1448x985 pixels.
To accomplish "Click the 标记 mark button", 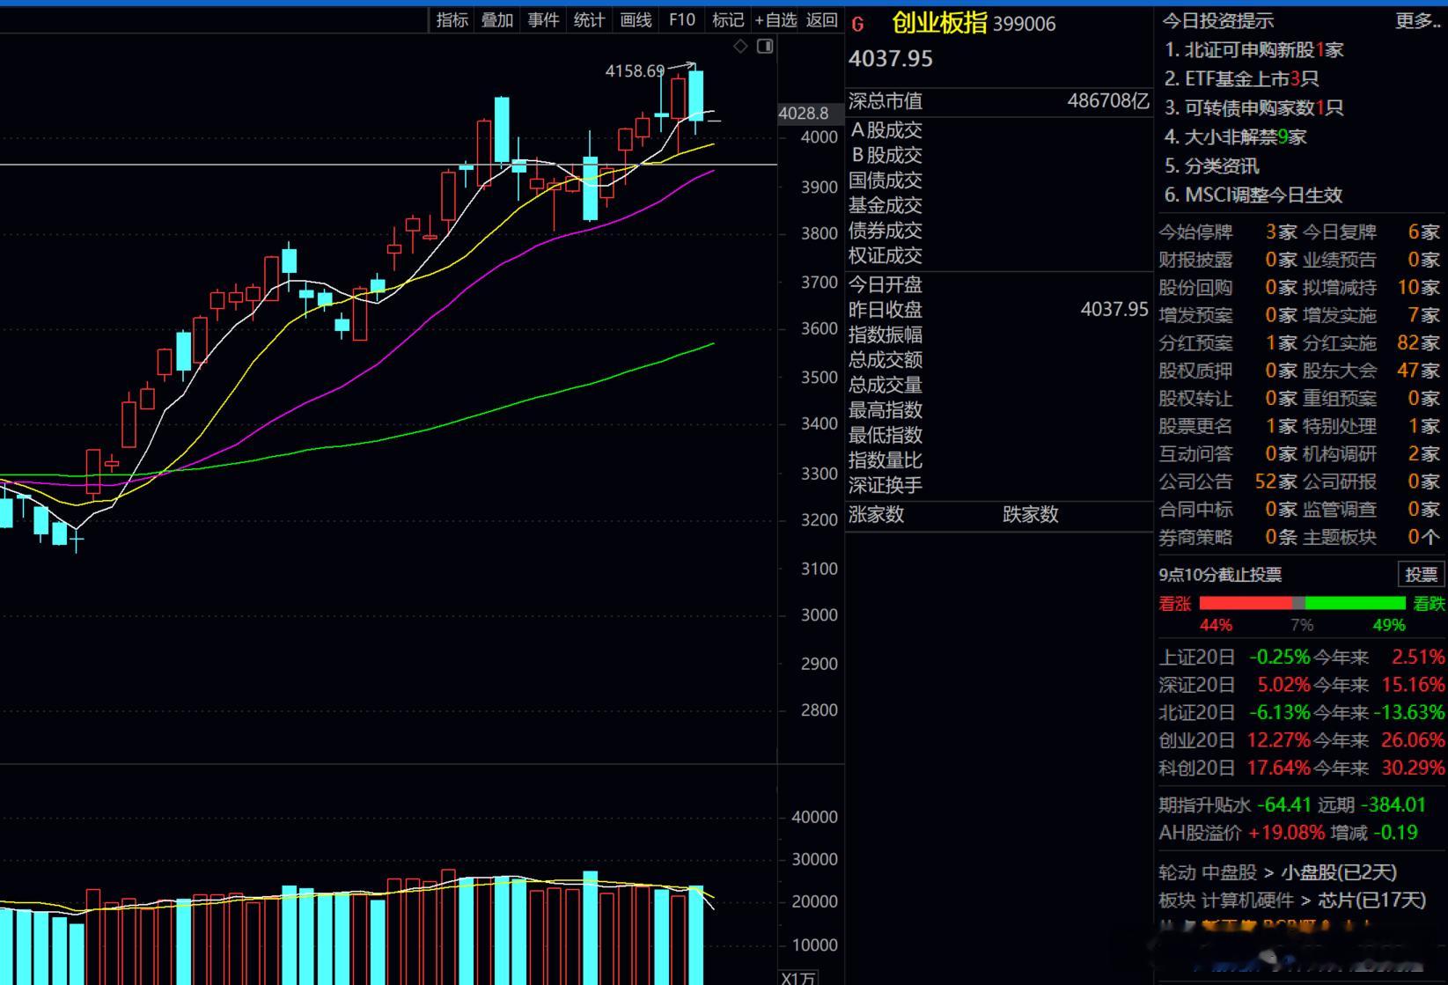I will 728,19.
